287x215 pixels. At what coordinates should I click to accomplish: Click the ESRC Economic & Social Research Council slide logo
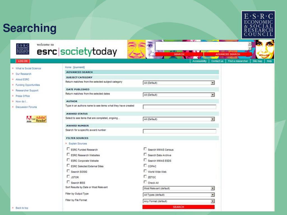tap(258, 25)
